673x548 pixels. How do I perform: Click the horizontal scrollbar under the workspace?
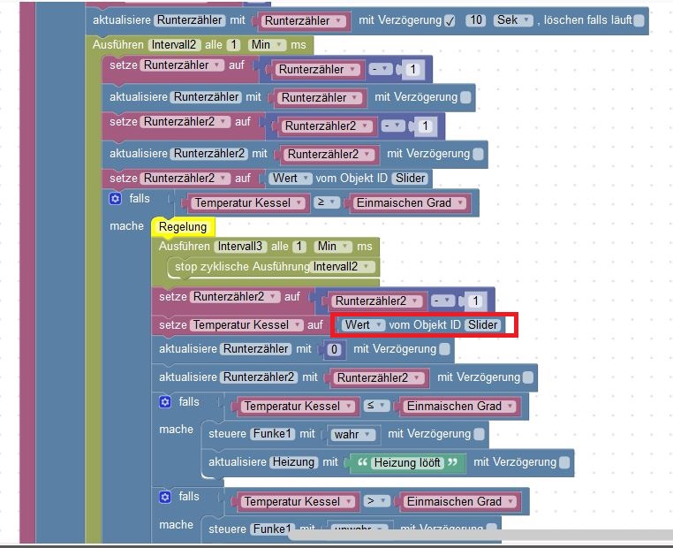[x=480, y=536]
